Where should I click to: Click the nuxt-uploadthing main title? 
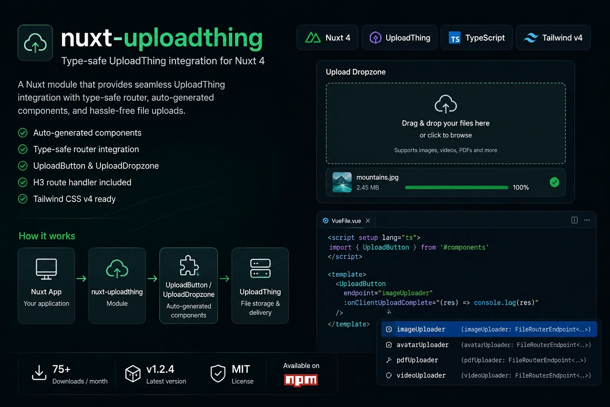click(x=162, y=38)
